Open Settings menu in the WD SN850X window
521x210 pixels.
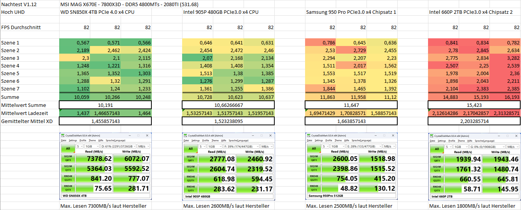tap(73, 141)
